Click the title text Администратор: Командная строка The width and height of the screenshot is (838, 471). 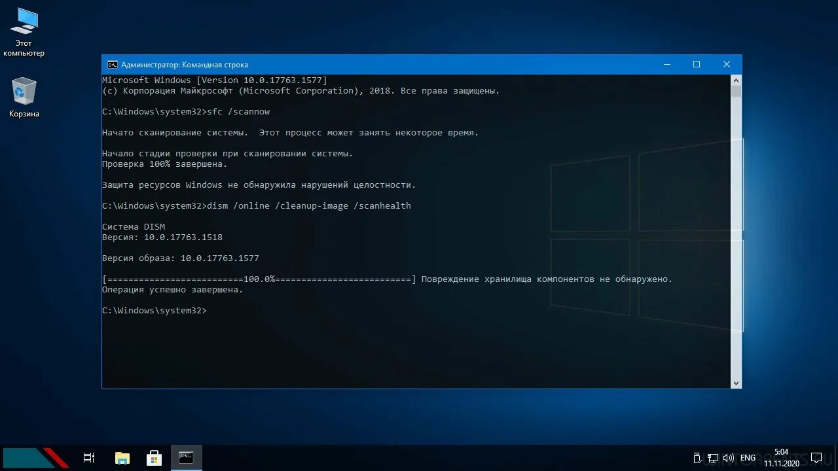pyautogui.click(x=185, y=65)
